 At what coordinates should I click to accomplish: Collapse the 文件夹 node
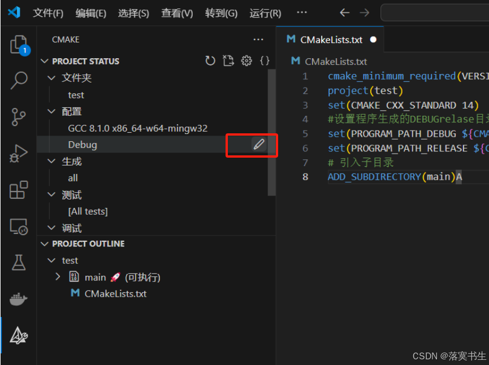(x=51, y=77)
